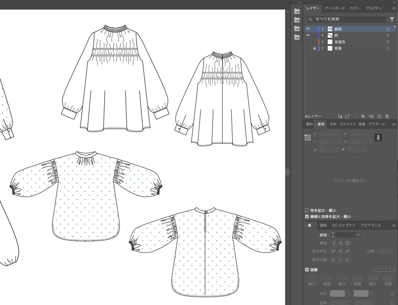Viewport: 398px width, 305px height.
Task: Enable 角を拡大・縮小 checkbox
Action: pos(307,210)
